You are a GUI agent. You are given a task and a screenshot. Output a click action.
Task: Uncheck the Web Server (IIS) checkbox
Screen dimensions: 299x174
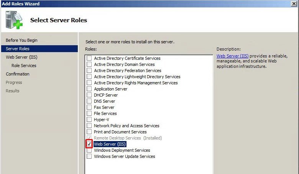pyautogui.click(x=89, y=144)
